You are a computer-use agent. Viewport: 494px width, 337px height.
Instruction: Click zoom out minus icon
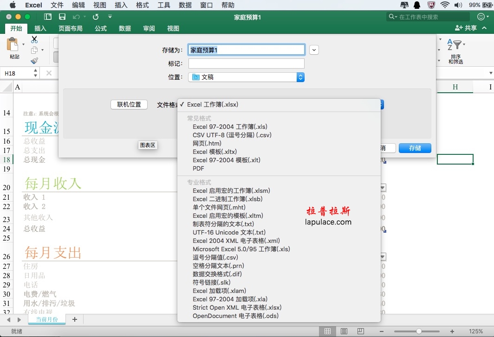(382, 331)
